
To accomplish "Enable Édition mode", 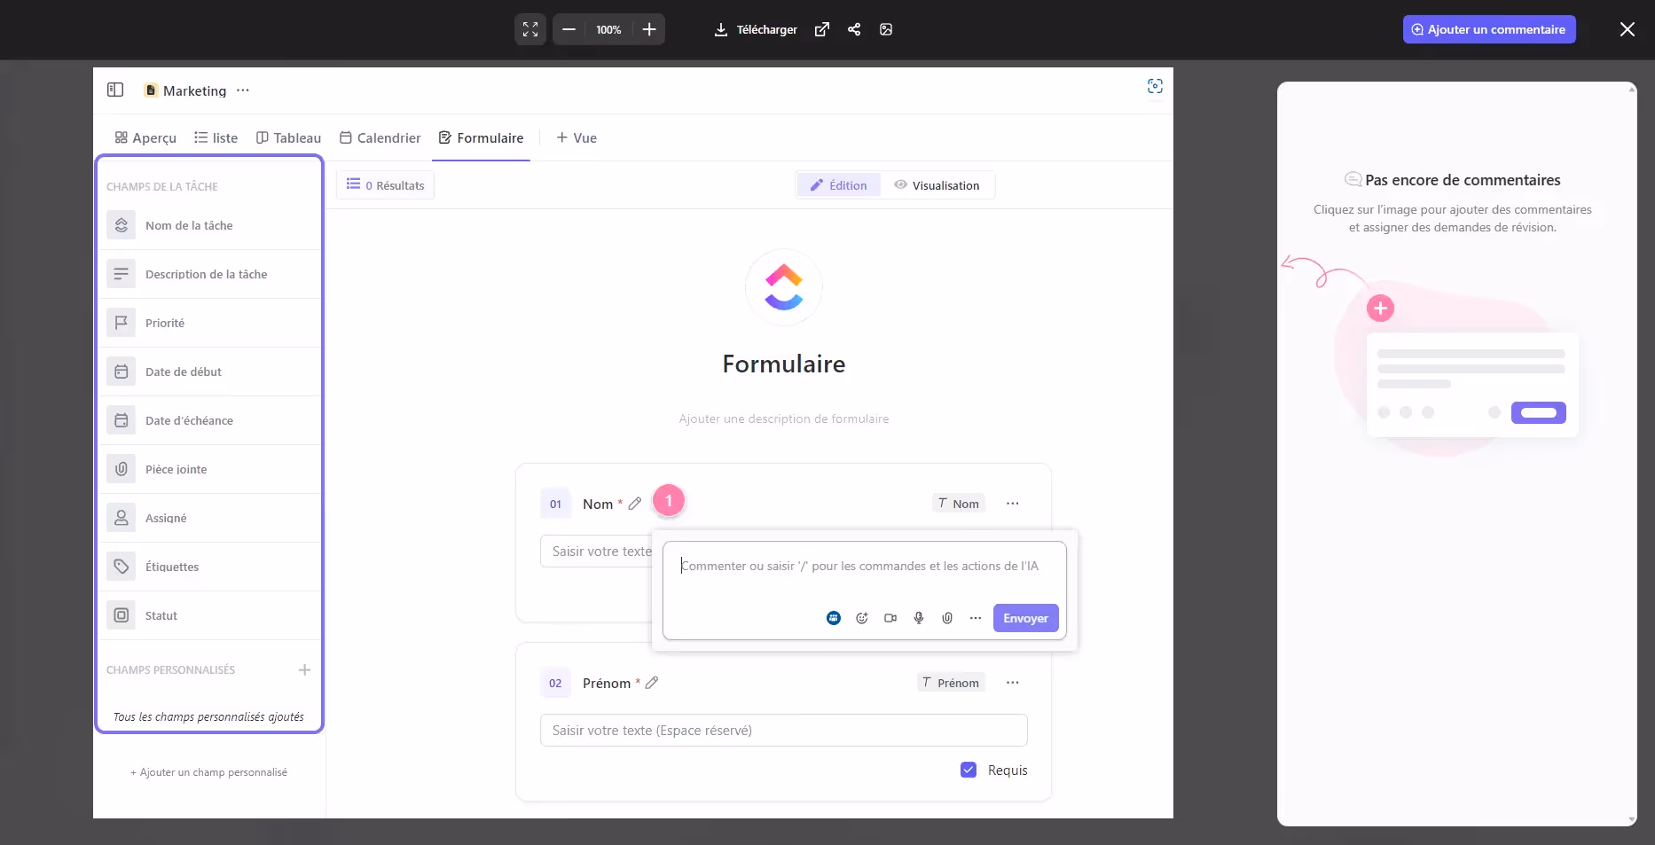I will [838, 185].
